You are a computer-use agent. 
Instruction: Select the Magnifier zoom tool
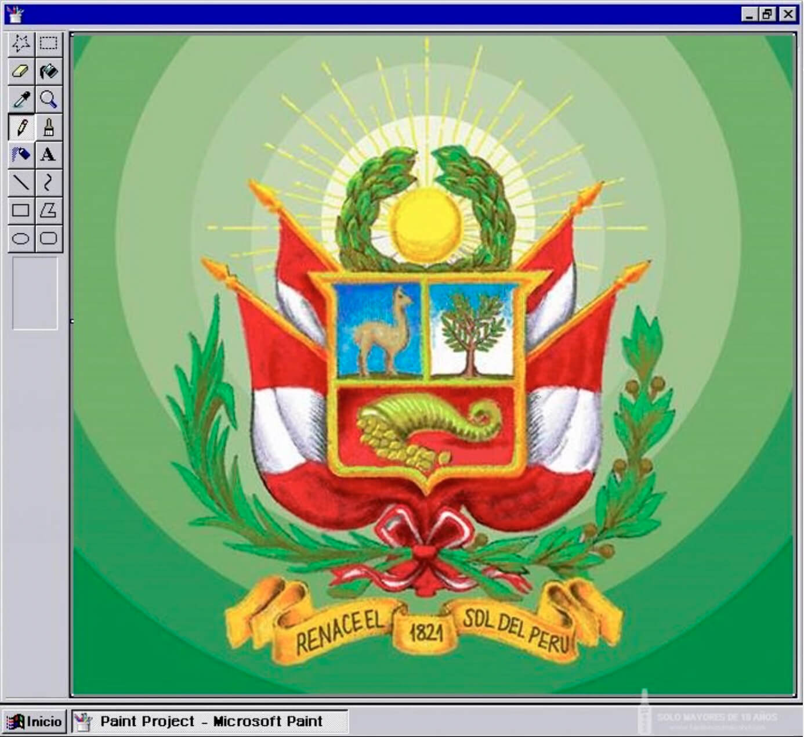pyautogui.click(x=49, y=99)
